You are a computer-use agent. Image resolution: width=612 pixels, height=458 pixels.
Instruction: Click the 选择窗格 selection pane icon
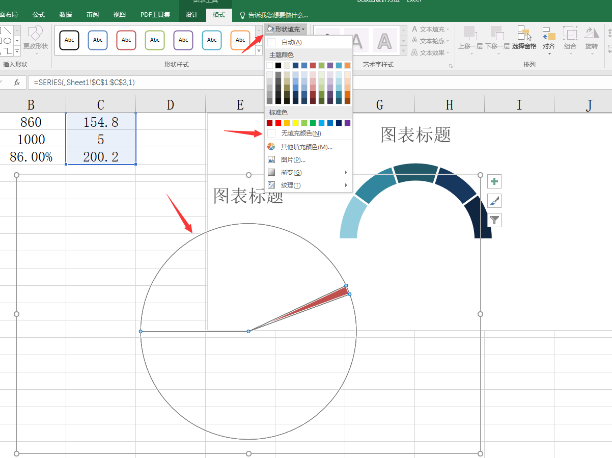[524, 34]
